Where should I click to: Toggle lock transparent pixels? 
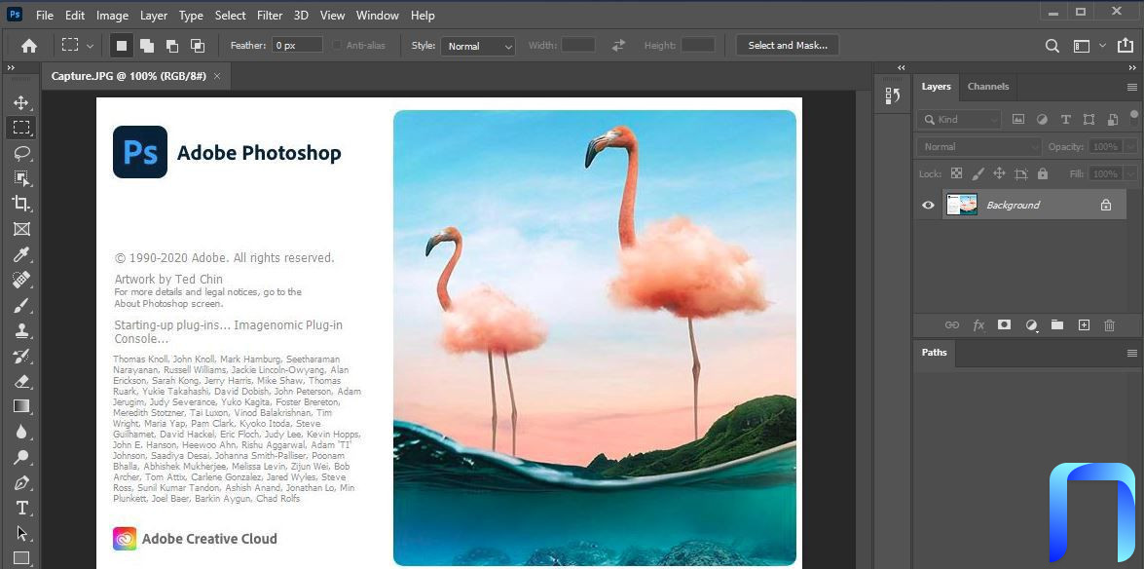point(956,173)
